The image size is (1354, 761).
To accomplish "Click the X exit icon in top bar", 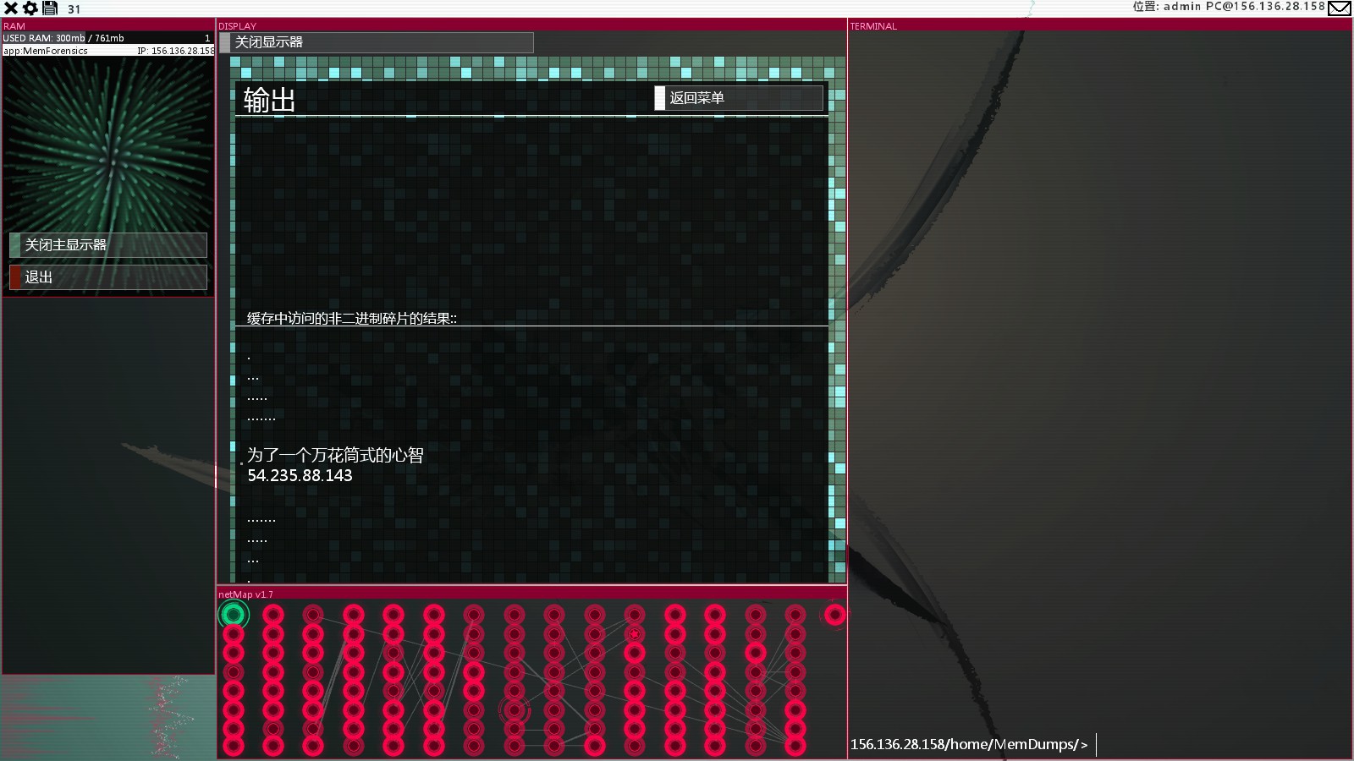I will coord(11,8).
